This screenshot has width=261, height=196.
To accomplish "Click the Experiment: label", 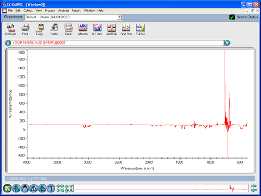I will pos(14,17).
